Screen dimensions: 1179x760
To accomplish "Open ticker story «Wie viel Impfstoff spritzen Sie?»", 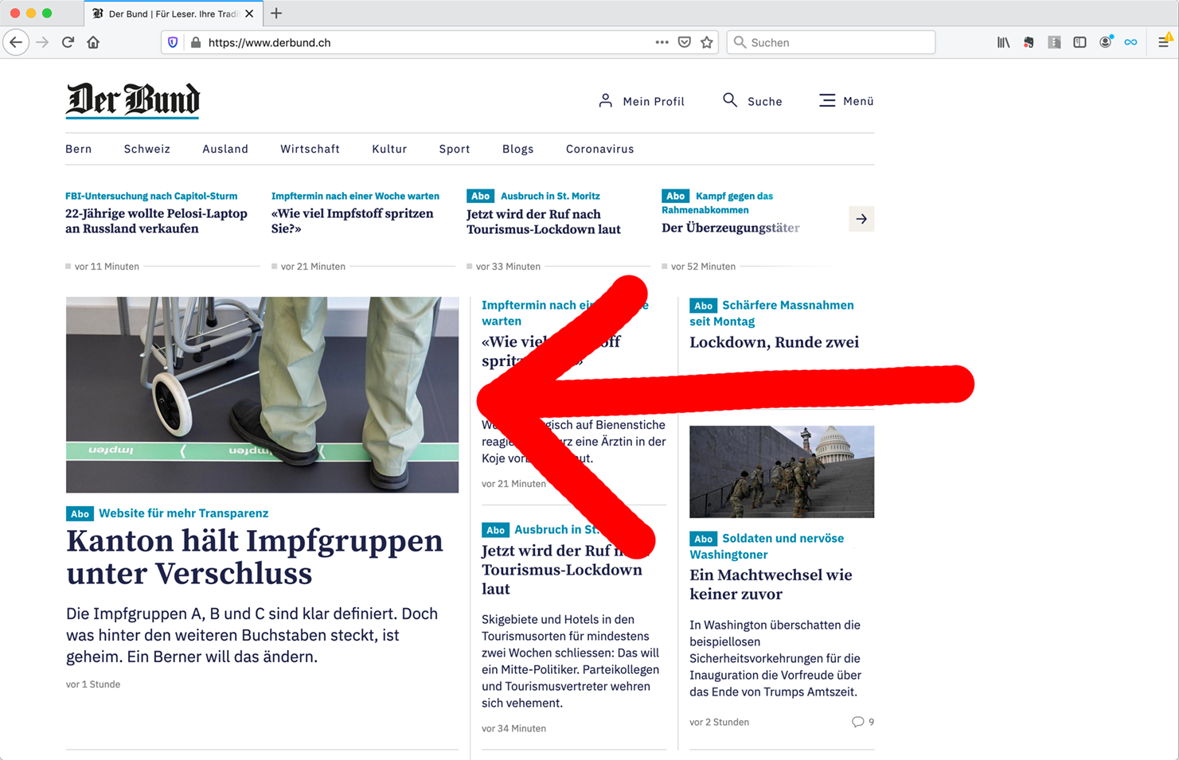I will [352, 221].
